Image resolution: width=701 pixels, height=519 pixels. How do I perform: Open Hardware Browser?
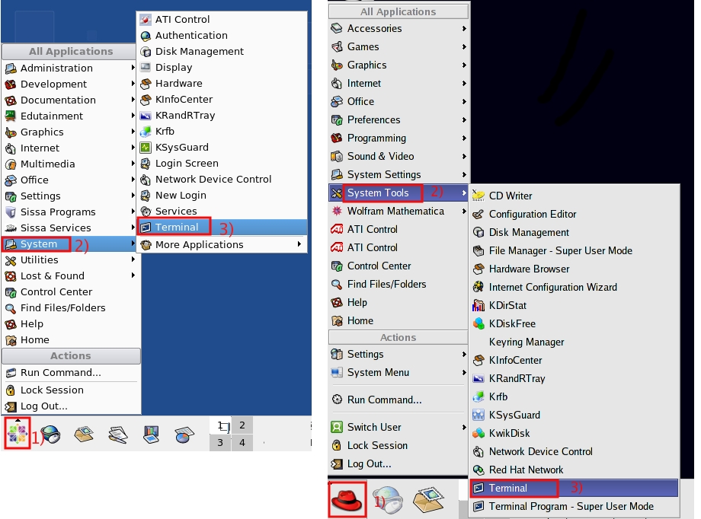click(x=575, y=269)
